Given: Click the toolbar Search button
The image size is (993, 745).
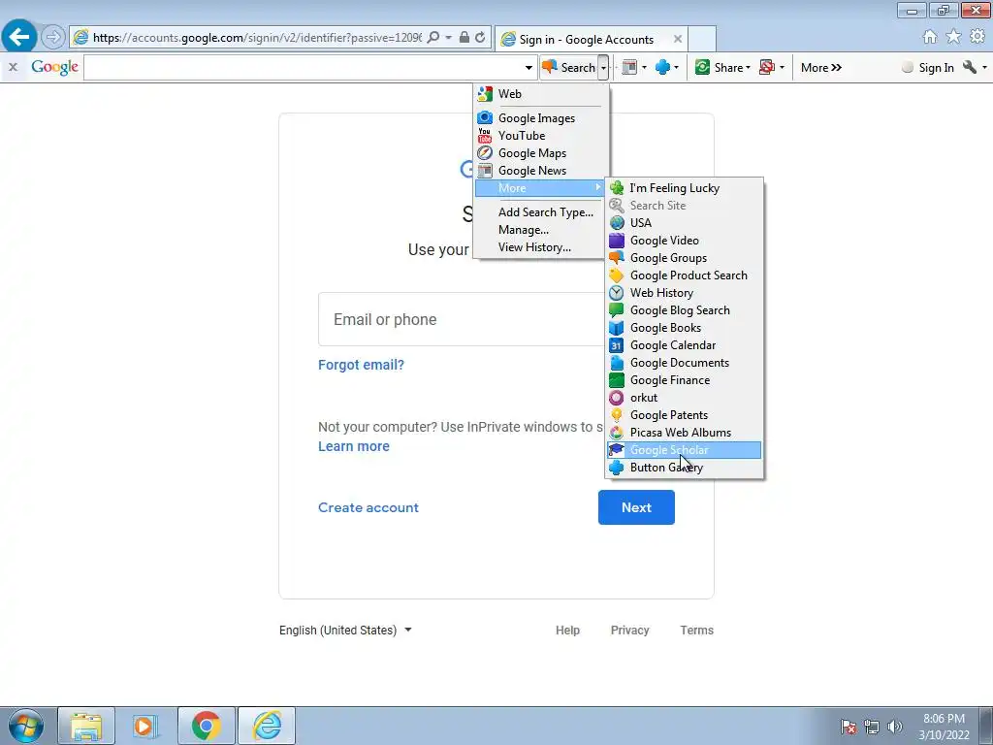Looking at the screenshot, I should [568, 67].
